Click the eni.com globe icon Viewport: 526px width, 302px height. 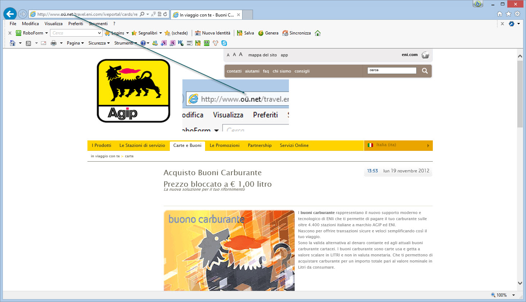[x=425, y=55]
